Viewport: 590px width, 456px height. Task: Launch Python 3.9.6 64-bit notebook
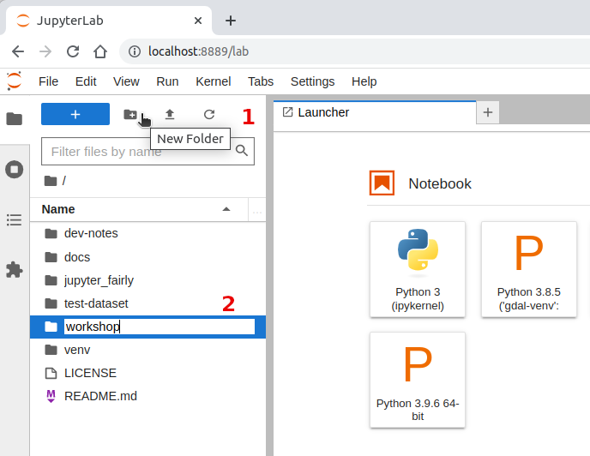click(418, 380)
